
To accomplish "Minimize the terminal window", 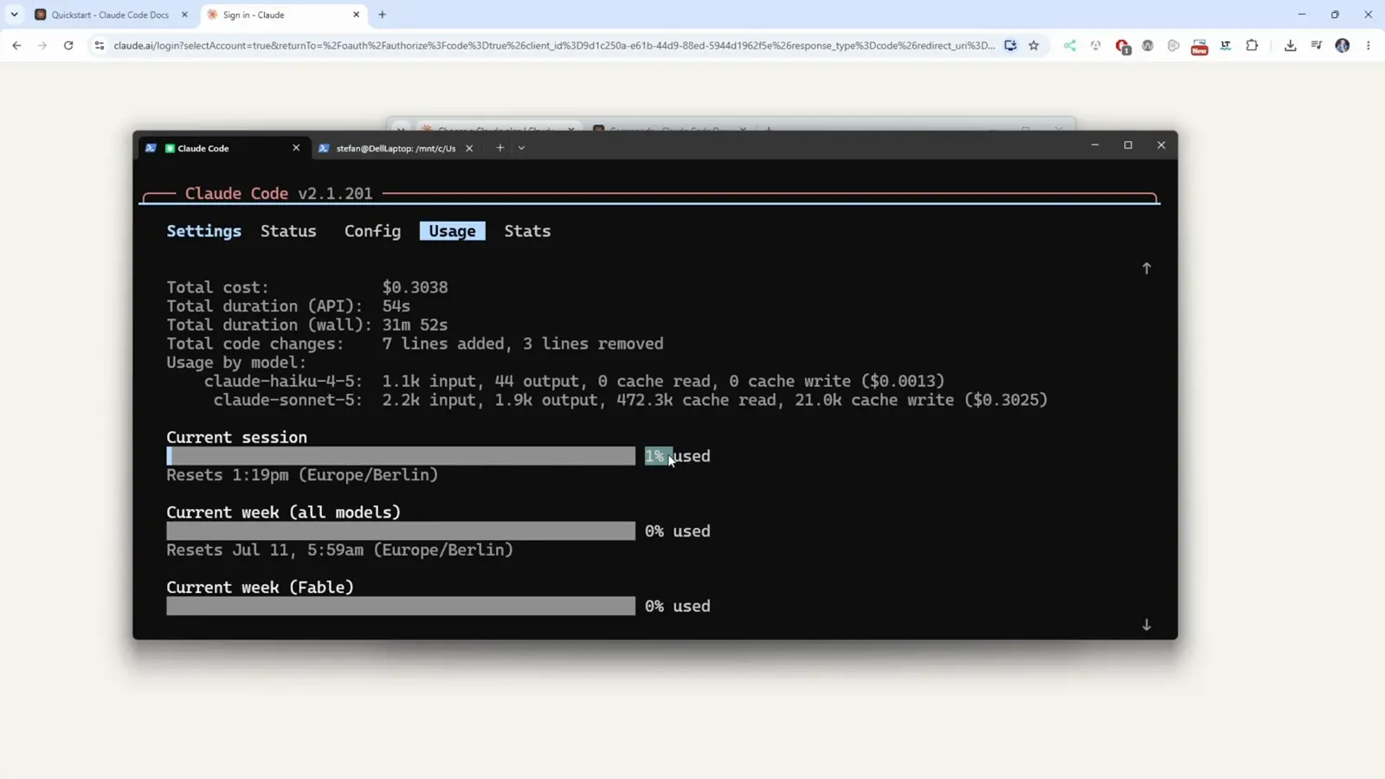I will click(x=1095, y=145).
